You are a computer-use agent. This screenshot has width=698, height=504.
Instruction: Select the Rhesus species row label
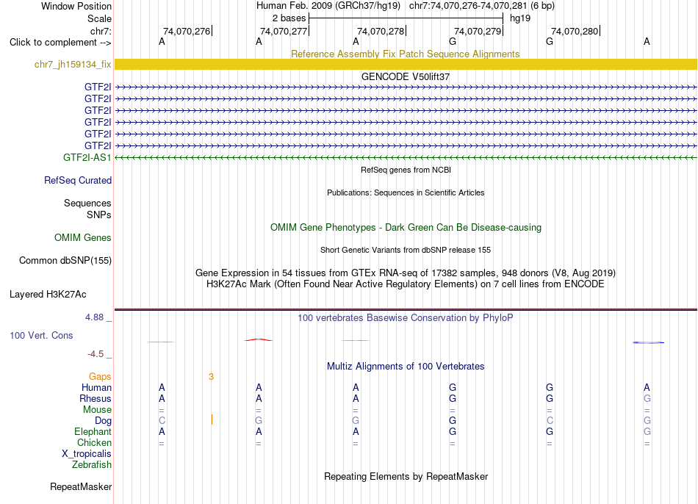coord(96,398)
